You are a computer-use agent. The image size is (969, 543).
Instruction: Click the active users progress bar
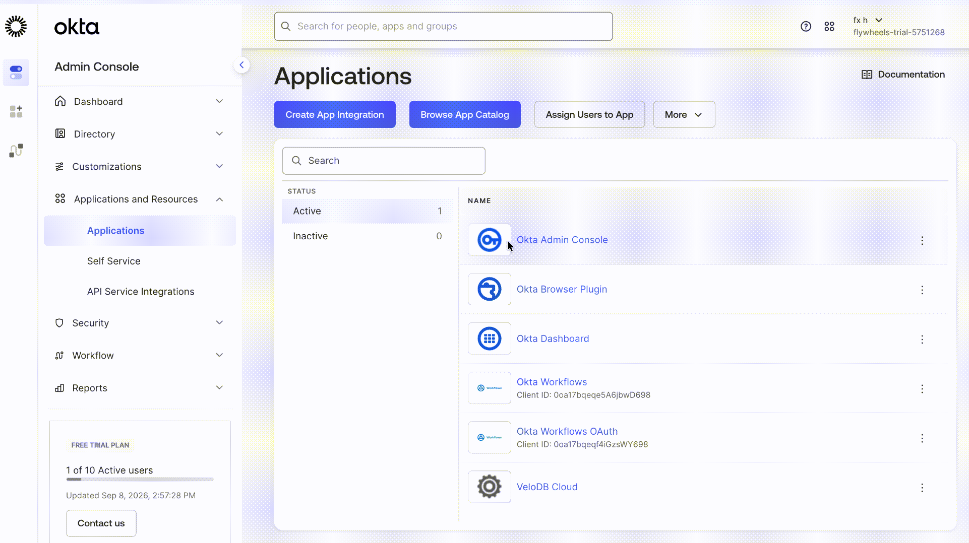click(x=140, y=480)
